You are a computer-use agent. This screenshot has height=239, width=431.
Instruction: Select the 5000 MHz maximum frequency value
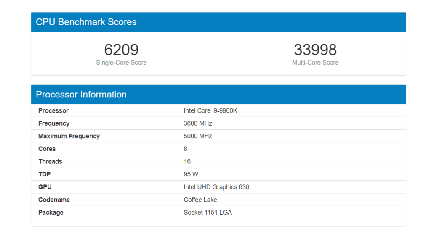tap(198, 136)
